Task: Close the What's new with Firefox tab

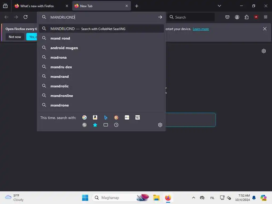Action: (67, 6)
